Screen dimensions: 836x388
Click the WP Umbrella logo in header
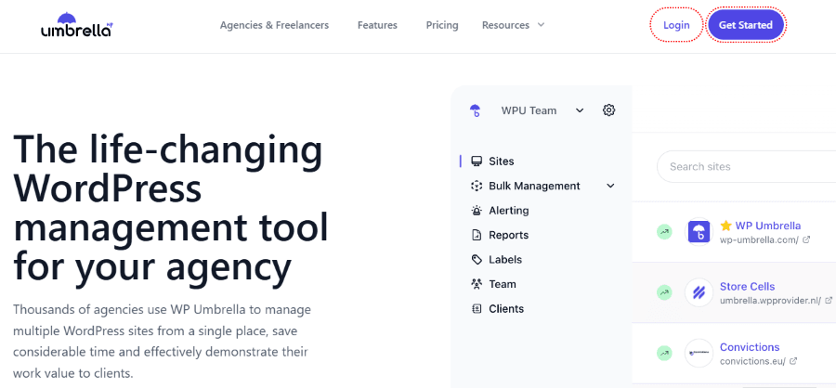pyautogui.click(x=77, y=24)
